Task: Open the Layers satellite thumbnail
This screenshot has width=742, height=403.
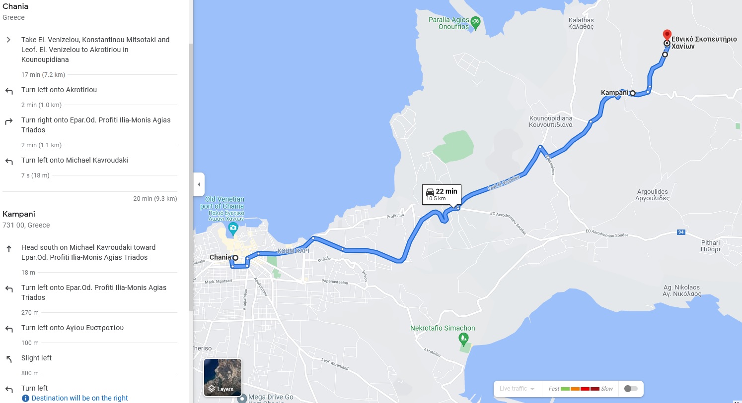Action: (x=223, y=377)
